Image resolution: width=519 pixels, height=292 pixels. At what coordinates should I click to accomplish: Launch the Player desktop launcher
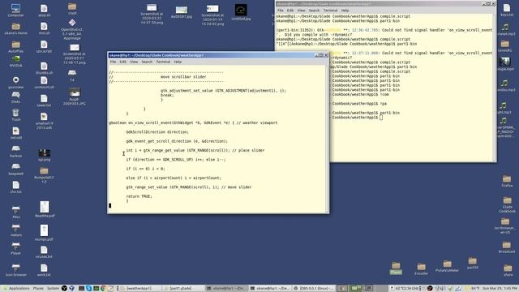(15, 249)
